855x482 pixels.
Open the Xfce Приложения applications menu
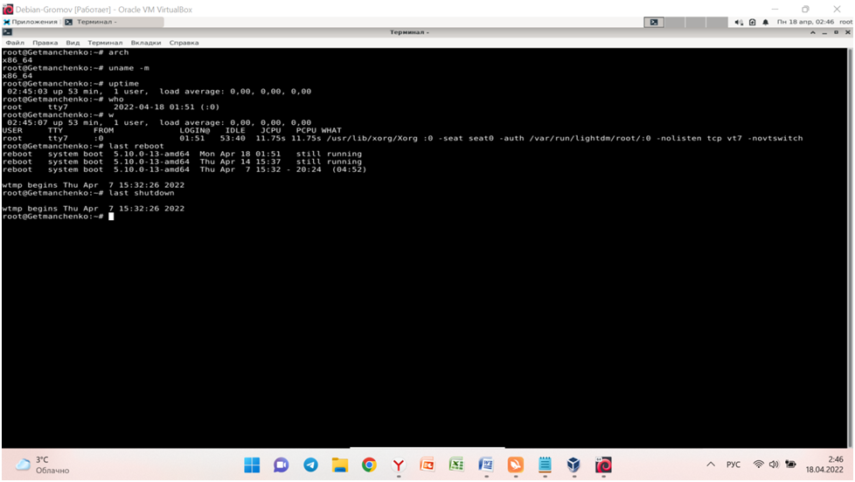coord(31,22)
